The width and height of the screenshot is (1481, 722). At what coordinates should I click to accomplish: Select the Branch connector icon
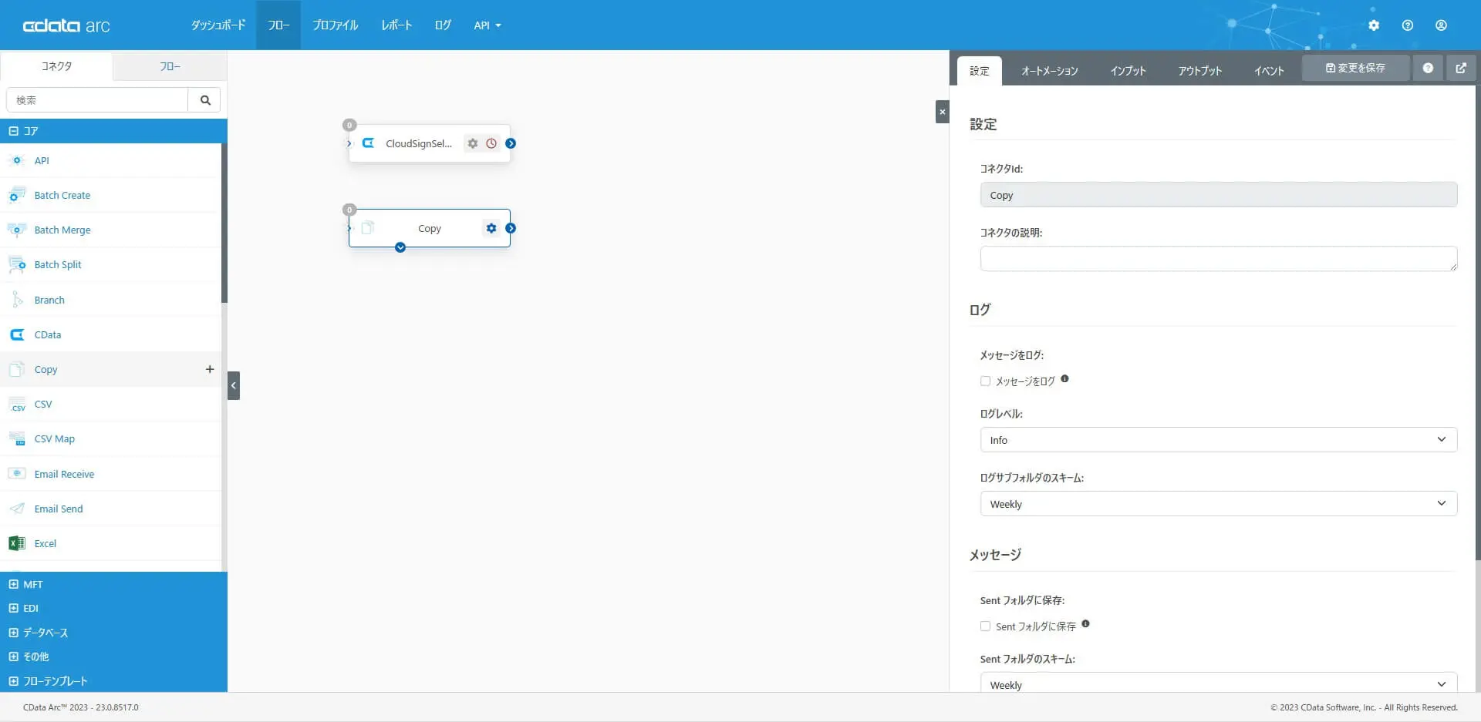pyautogui.click(x=17, y=300)
